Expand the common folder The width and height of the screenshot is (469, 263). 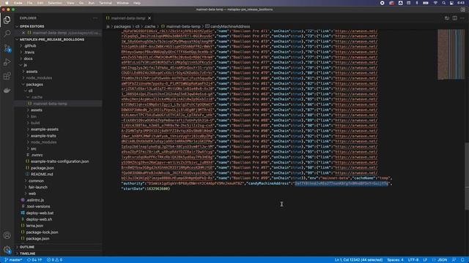click(x=36, y=180)
